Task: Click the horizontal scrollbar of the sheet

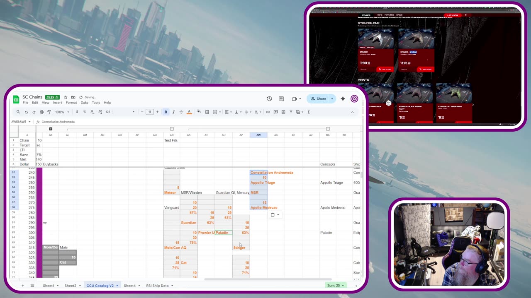Action: (x=268, y=279)
